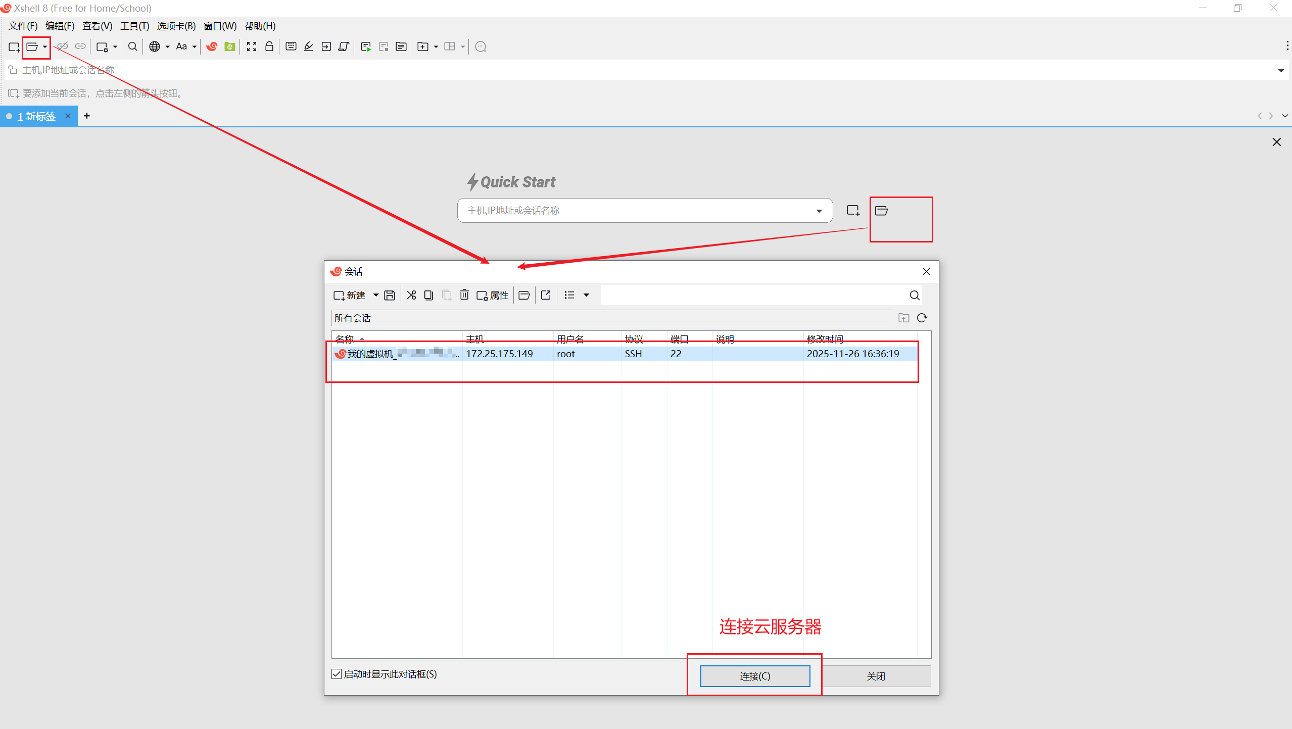Click the 属性 button in session dialog
1292x729 pixels.
tap(492, 295)
